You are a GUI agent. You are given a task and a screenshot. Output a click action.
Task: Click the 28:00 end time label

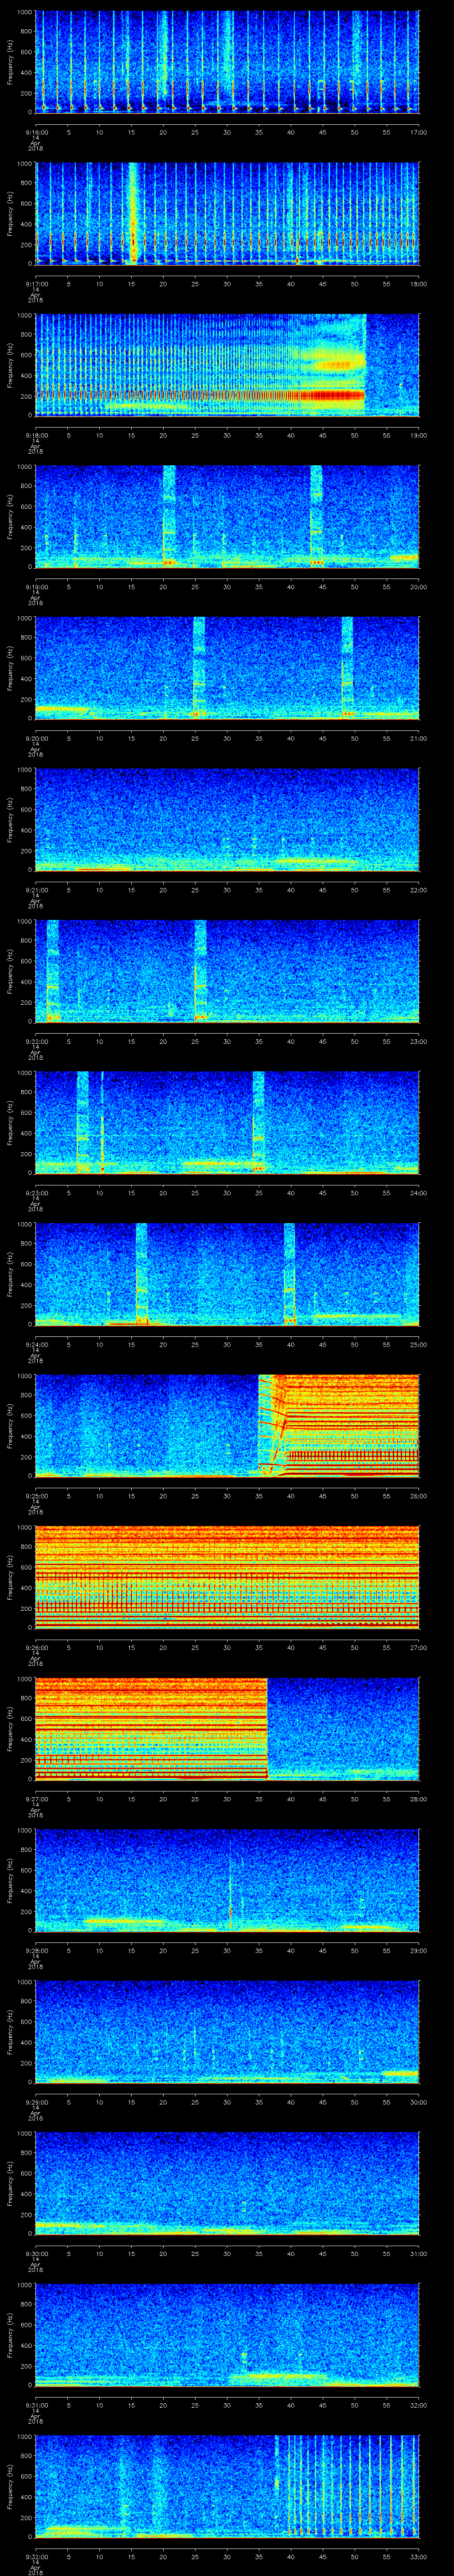tap(418, 1799)
